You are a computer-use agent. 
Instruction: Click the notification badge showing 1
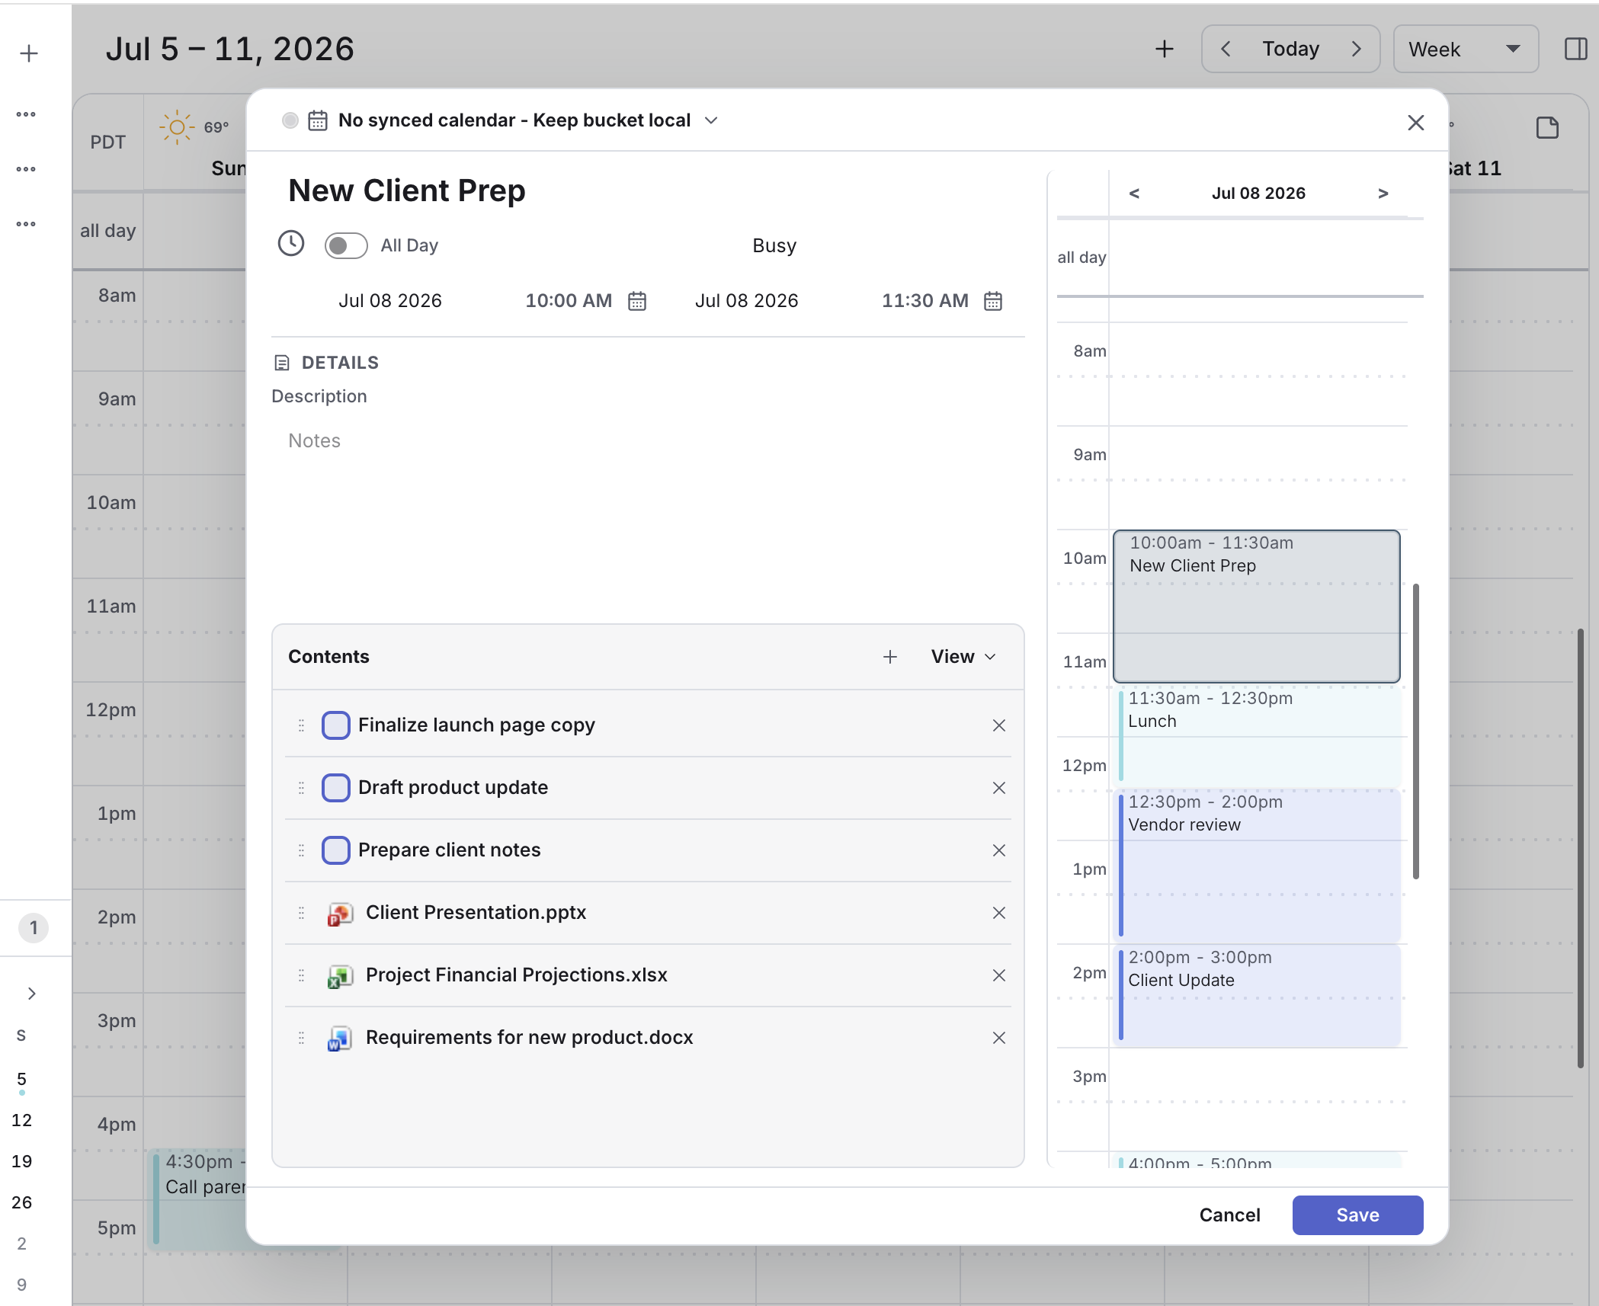pyautogui.click(x=34, y=928)
